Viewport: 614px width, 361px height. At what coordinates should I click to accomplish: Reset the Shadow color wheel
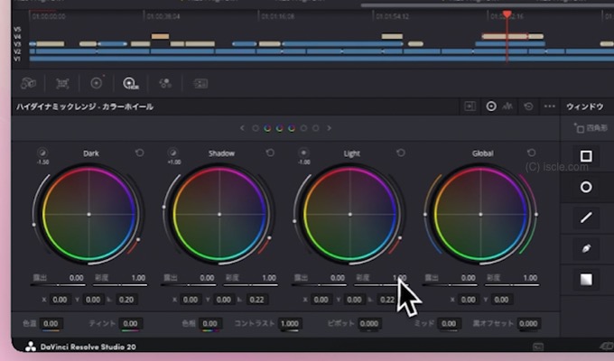click(x=270, y=153)
